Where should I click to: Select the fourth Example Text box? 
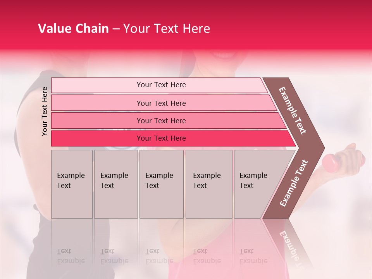[209, 184]
